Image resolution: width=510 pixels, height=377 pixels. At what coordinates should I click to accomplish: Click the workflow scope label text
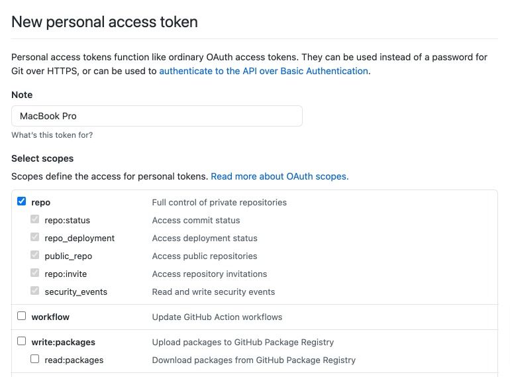[50, 317]
